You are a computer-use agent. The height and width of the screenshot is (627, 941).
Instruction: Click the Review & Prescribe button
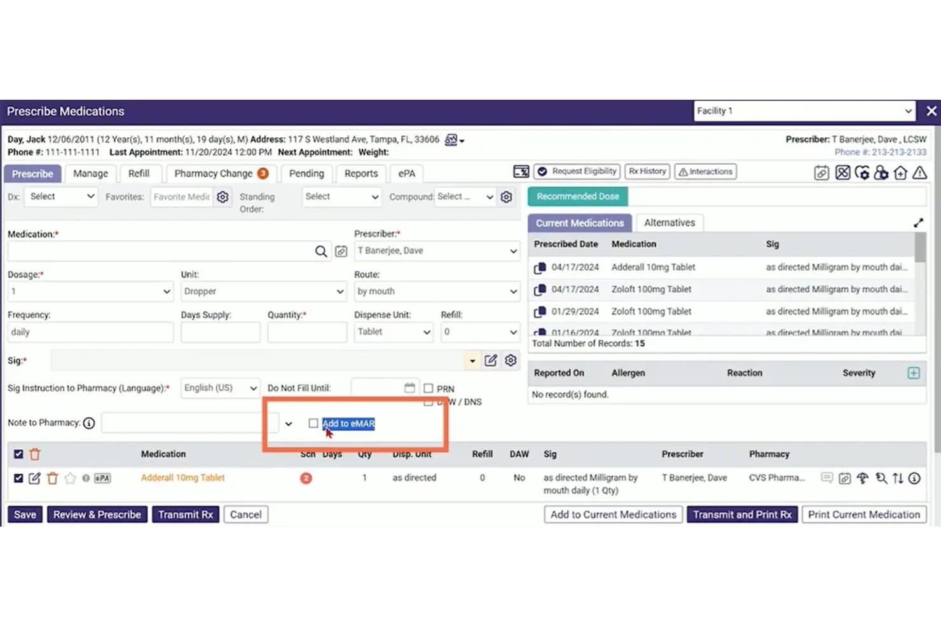tap(97, 515)
